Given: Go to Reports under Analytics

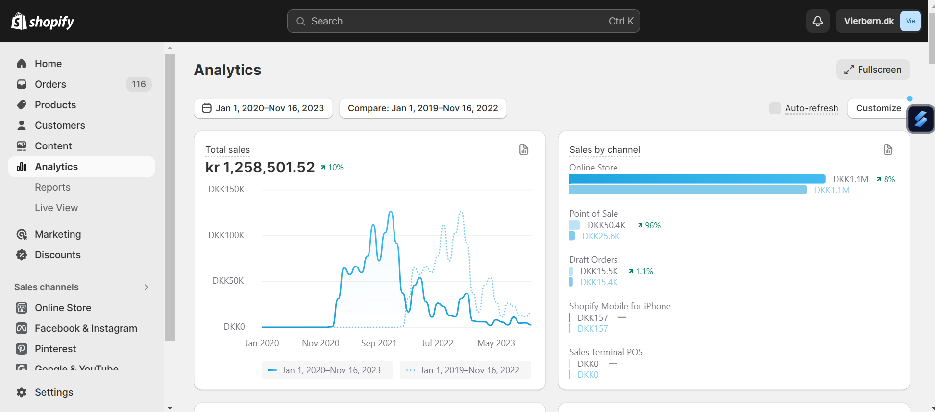Looking at the screenshot, I should [52, 187].
